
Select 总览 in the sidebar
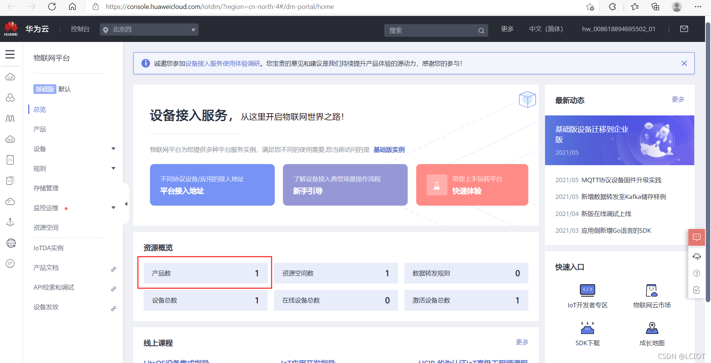tap(40, 109)
